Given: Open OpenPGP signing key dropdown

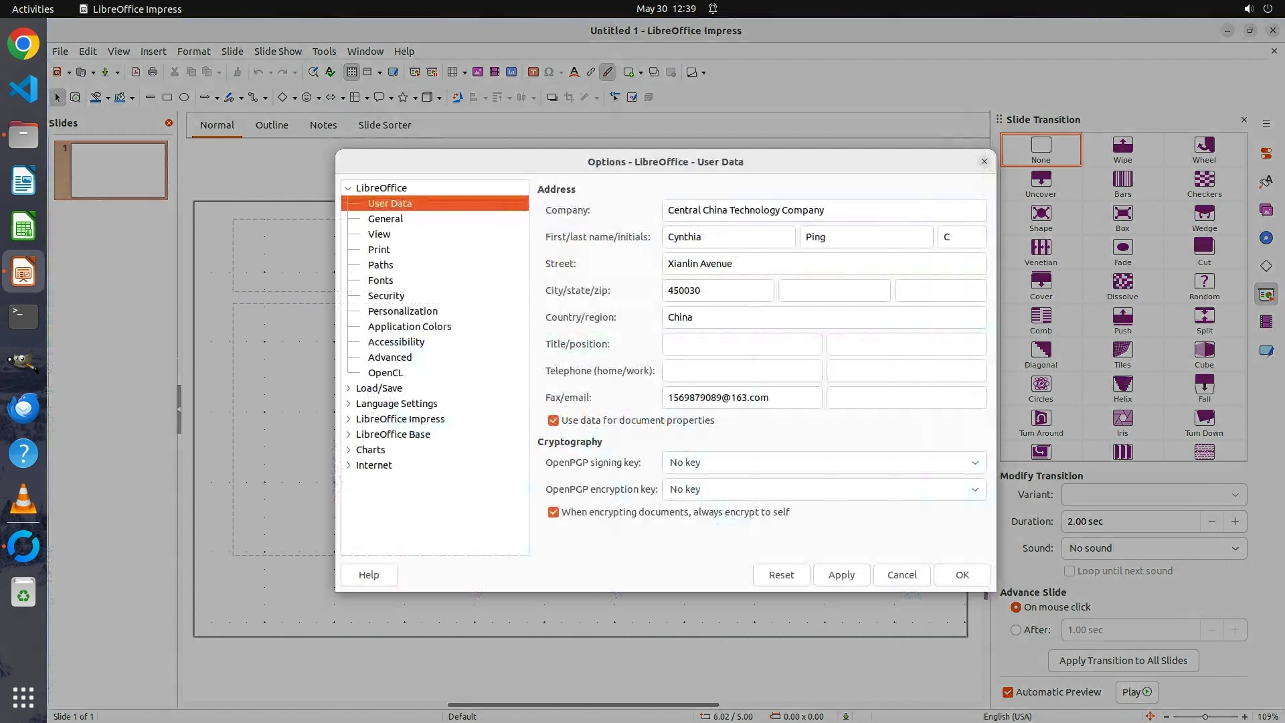Looking at the screenshot, I should (823, 463).
